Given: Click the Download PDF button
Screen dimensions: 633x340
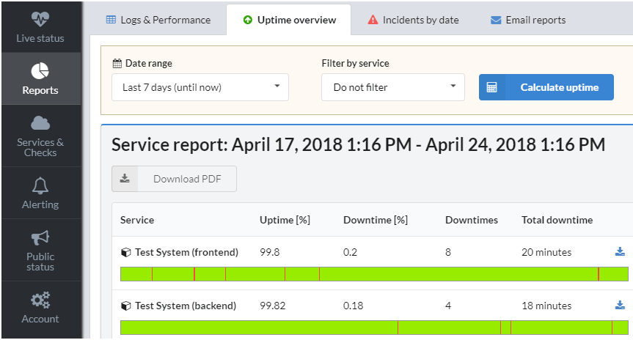Looking at the screenshot, I should (x=175, y=179).
